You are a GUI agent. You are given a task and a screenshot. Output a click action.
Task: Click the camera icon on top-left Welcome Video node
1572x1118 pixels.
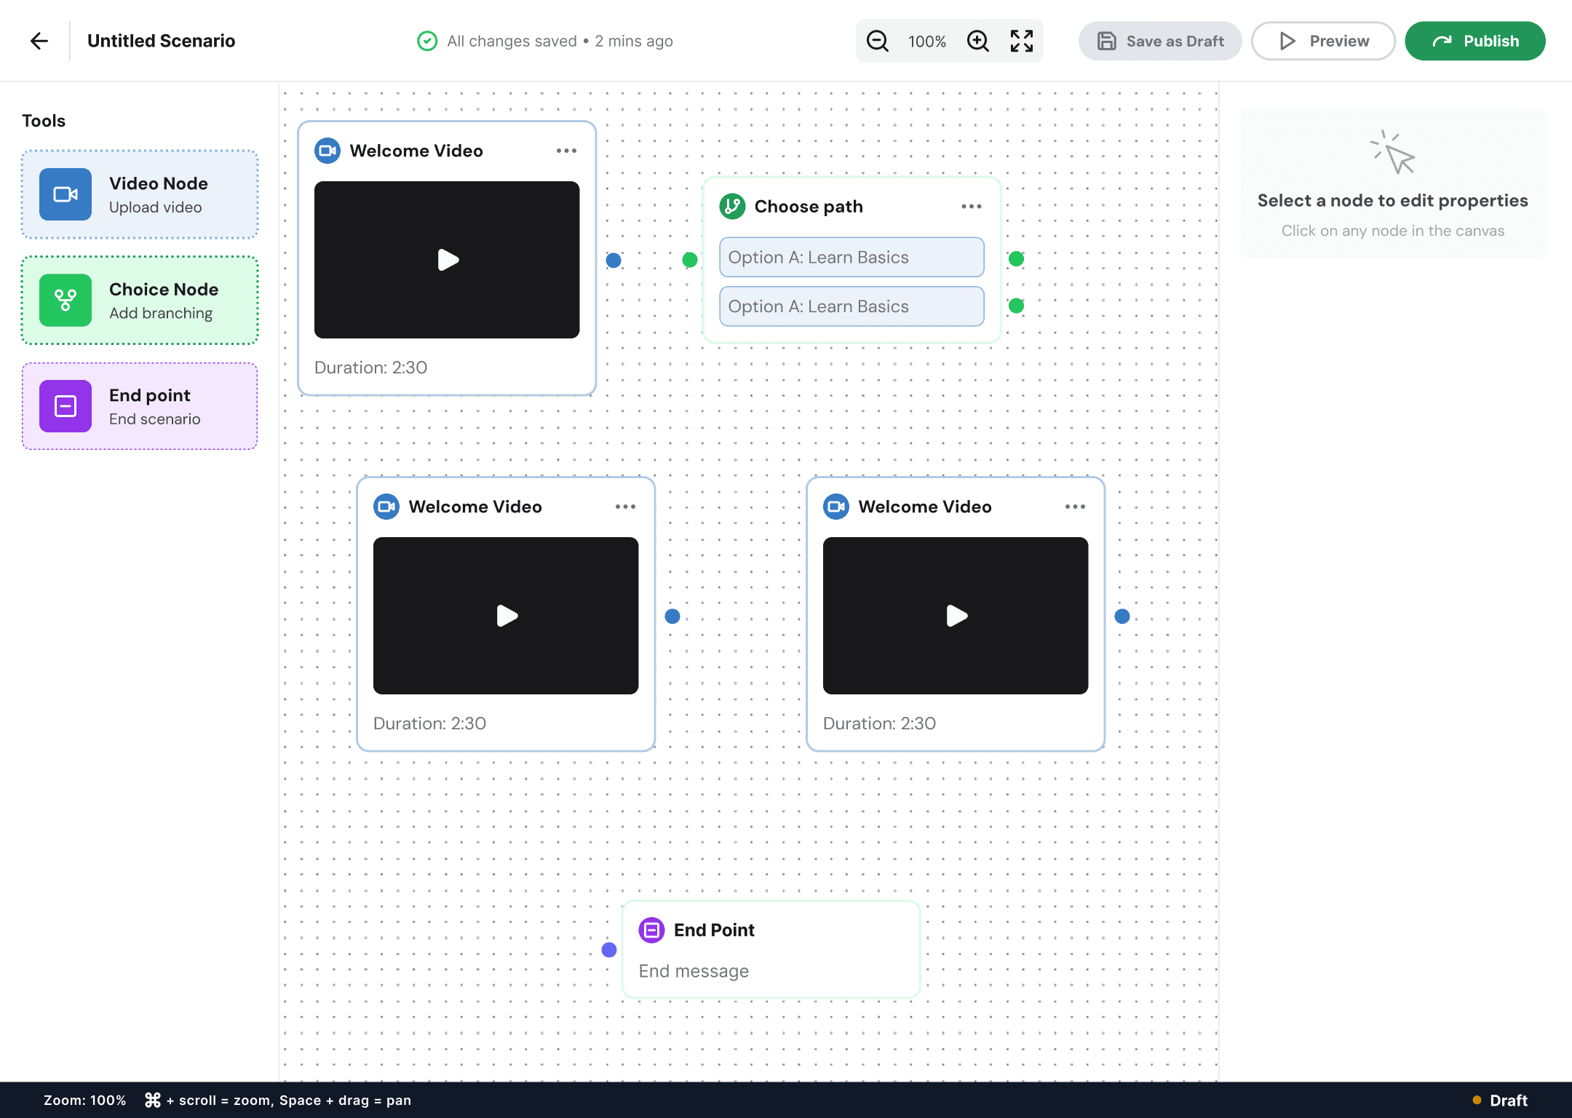point(327,151)
